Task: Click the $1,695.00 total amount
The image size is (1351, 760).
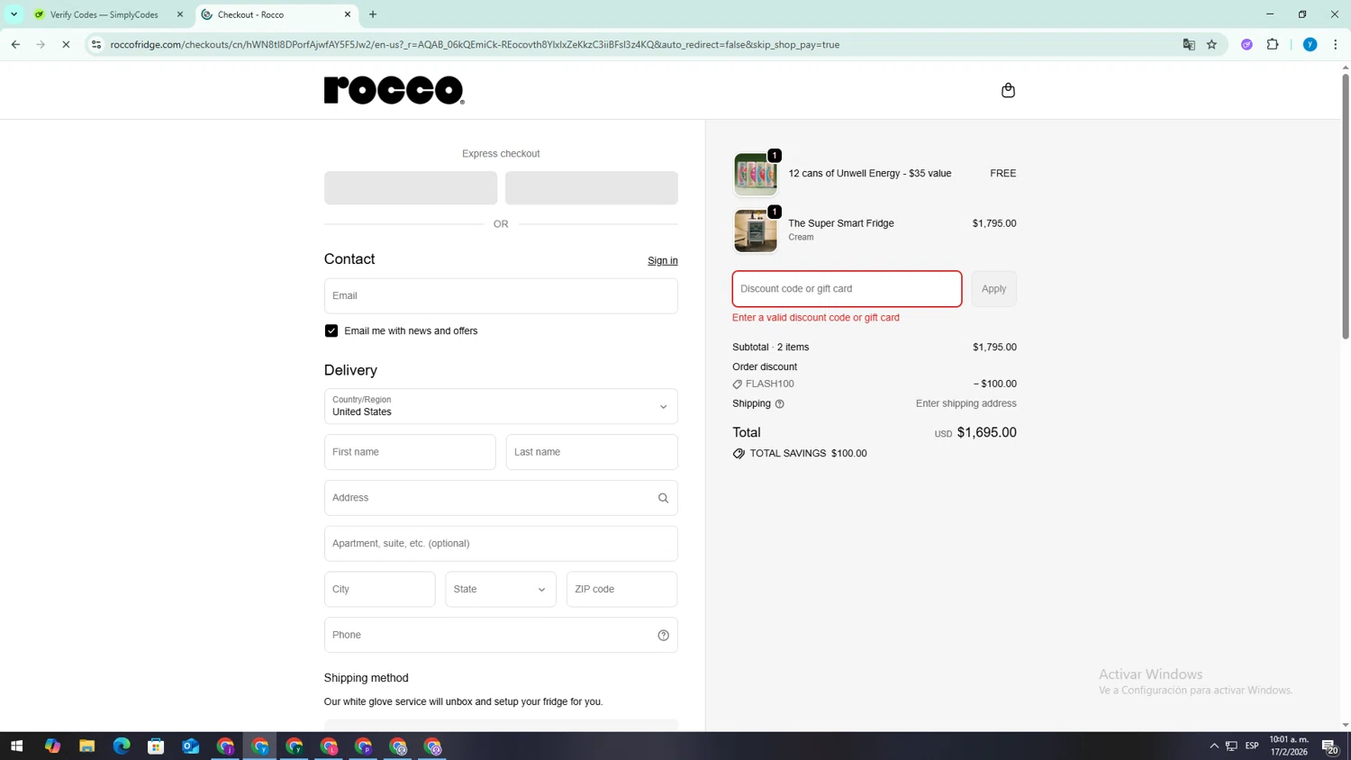Action: [x=986, y=433]
